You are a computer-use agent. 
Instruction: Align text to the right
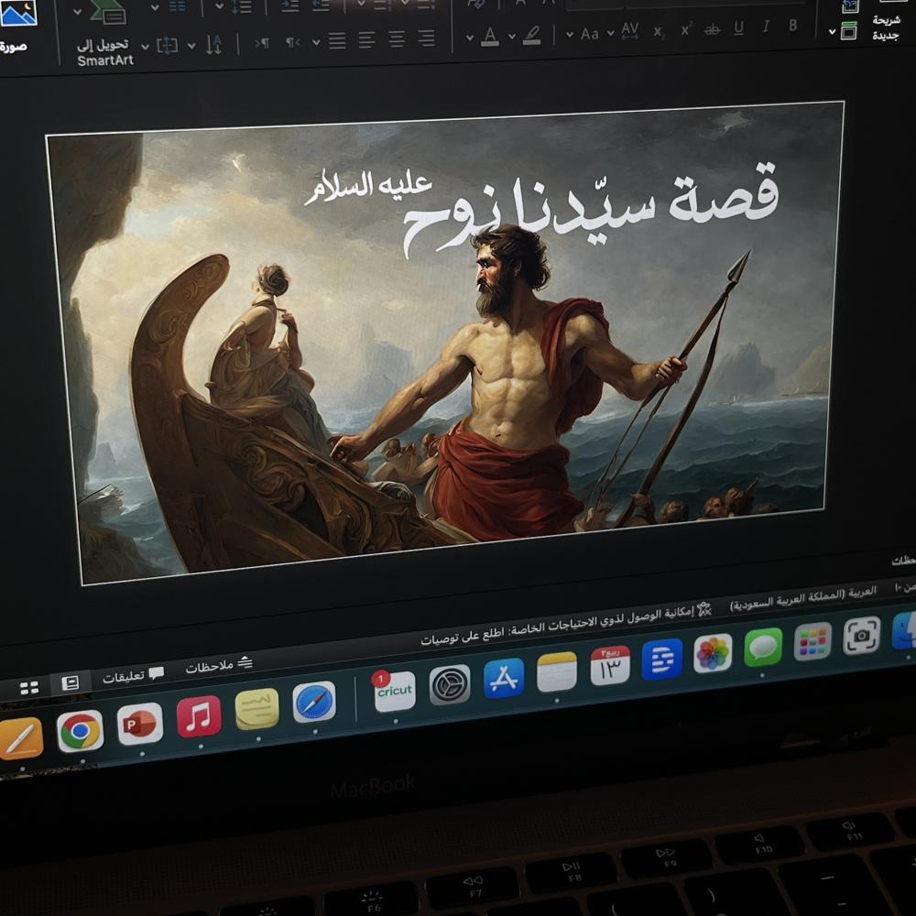427,38
